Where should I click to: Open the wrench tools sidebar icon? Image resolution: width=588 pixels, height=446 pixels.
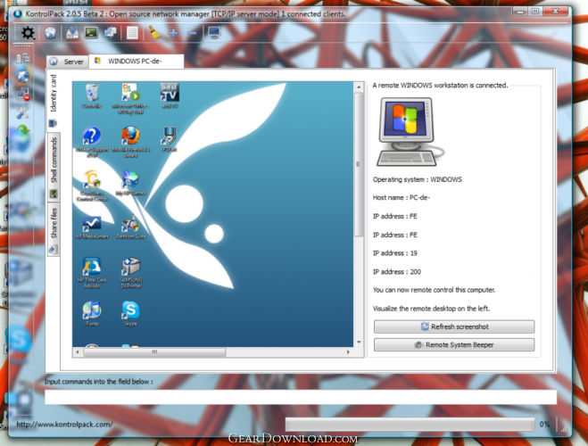tap(23, 112)
